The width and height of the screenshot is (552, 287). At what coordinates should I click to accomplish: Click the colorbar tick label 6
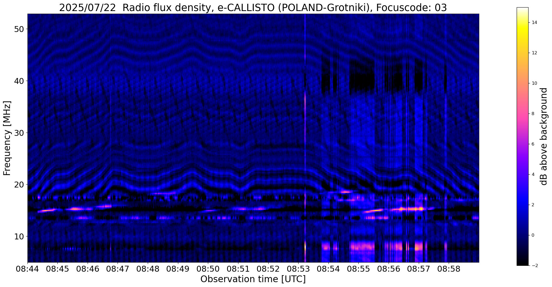click(x=533, y=144)
